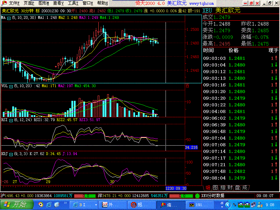Open the wwwytqhcom website link

click(202, 3)
